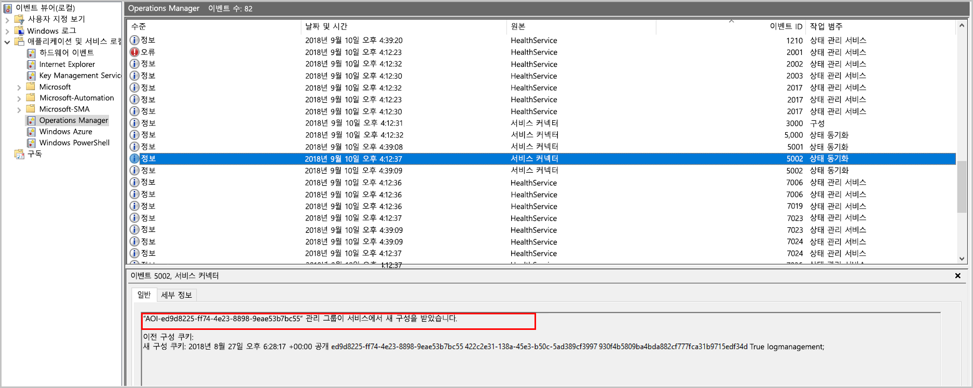Screen dimensions: 973x388
Task: Sort by the 이벤트 ID column header
Action: [x=731, y=26]
